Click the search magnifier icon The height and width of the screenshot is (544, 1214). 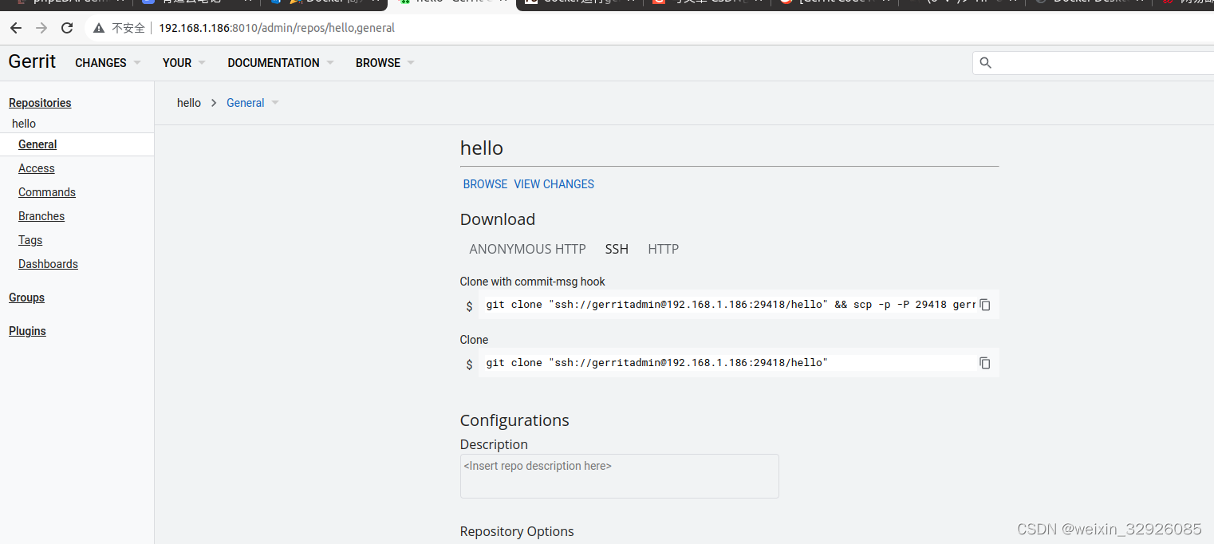pos(985,62)
